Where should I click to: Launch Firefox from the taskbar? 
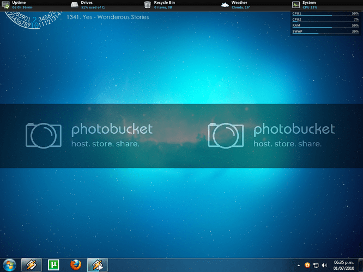point(75,265)
